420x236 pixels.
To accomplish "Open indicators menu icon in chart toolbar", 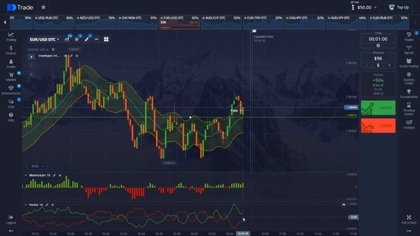I will tap(77, 39).
